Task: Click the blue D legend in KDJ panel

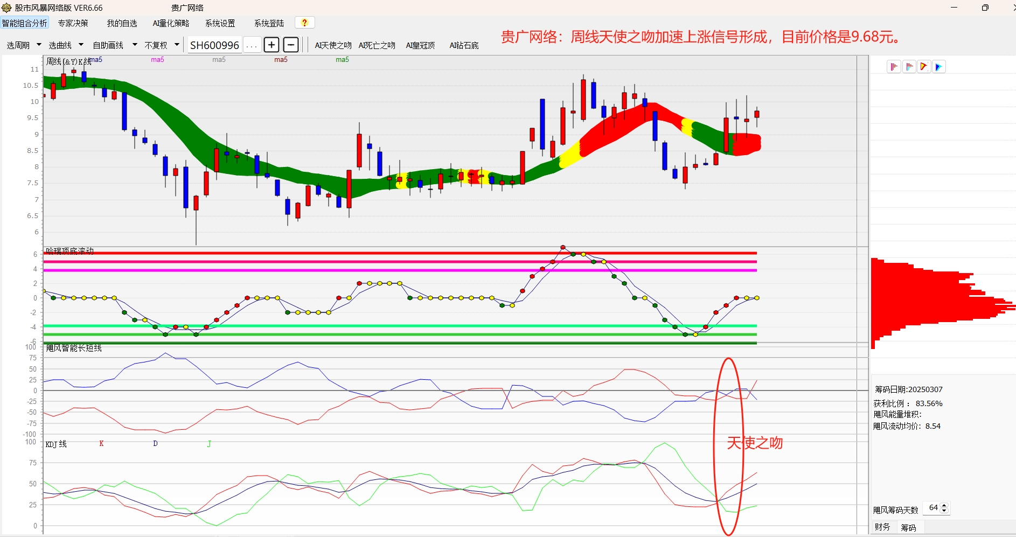Action: coord(155,444)
